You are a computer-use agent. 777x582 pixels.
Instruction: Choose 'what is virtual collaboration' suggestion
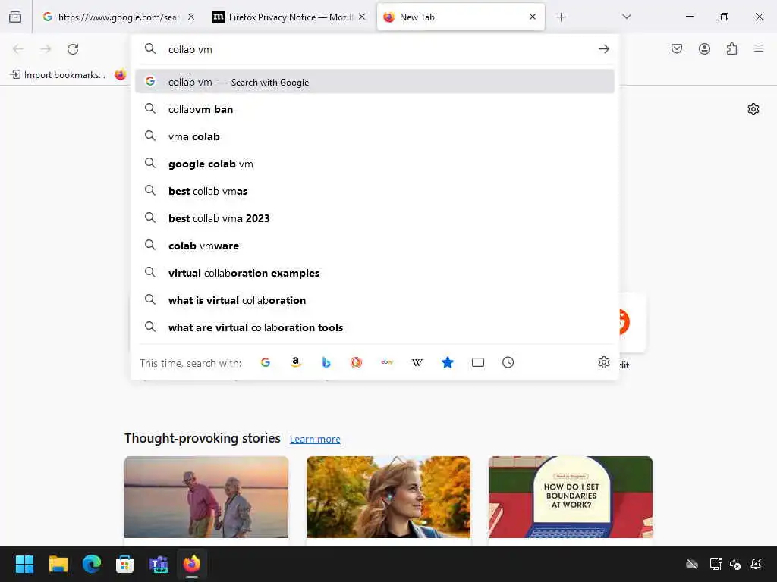pyautogui.click(x=375, y=300)
